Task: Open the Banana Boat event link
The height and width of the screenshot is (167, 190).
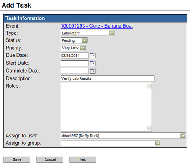Action: (97, 26)
